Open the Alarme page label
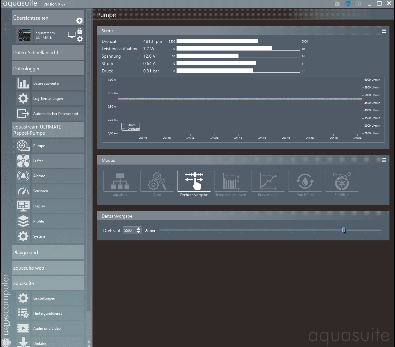 tap(39, 176)
